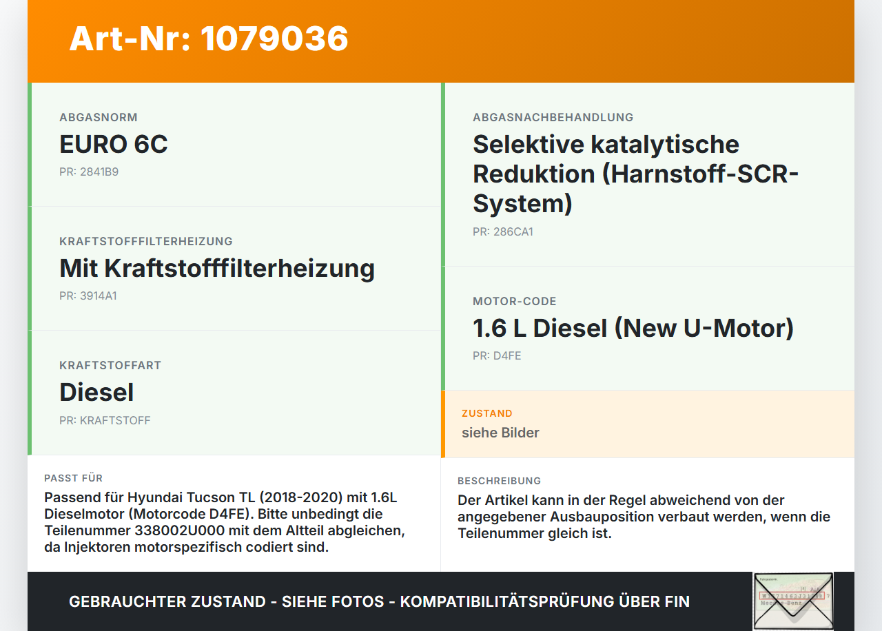Click the PR: KRAFTSTOFF code
Image resolution: width=882 pixels, height=631 pixels.
tap(105, 420)
